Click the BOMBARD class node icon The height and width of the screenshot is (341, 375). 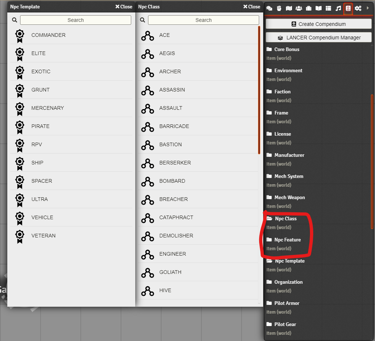[x=148, y=182]
